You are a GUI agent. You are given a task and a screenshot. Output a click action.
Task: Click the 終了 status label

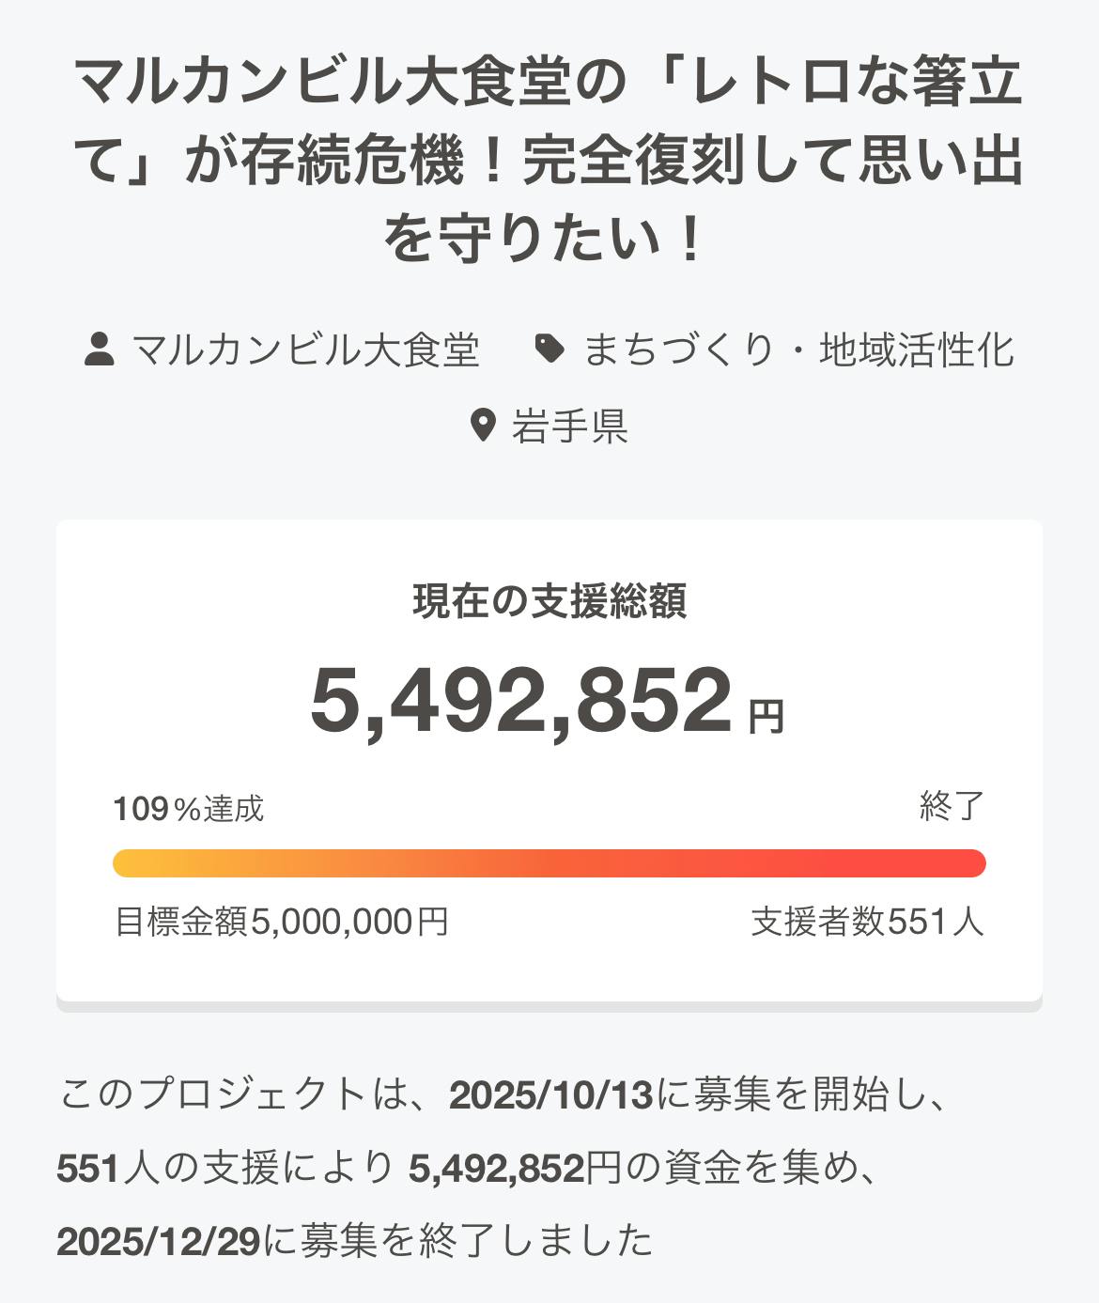pyautogui.click(x=952, y=806)
